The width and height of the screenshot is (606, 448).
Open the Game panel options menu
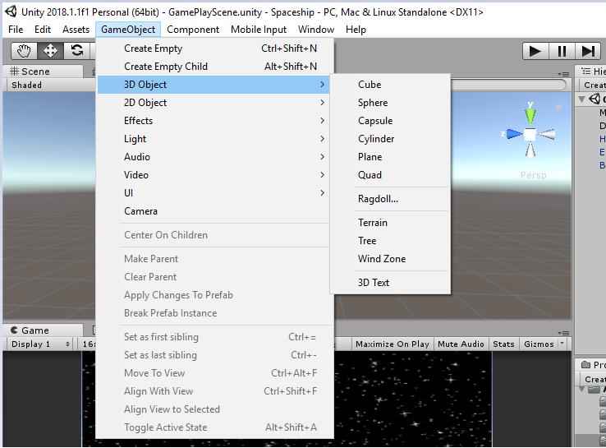click(564, 333)
